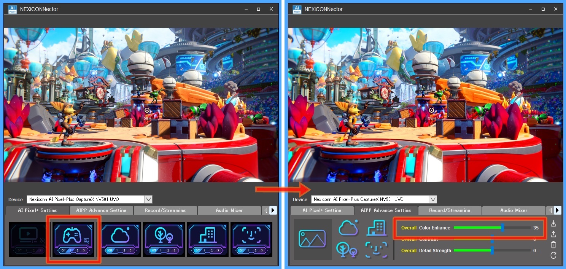Viewport: 566px width, 269px height.
Task: Open AI Pixel+ Setting tab in left window
Action: [38, 210]
